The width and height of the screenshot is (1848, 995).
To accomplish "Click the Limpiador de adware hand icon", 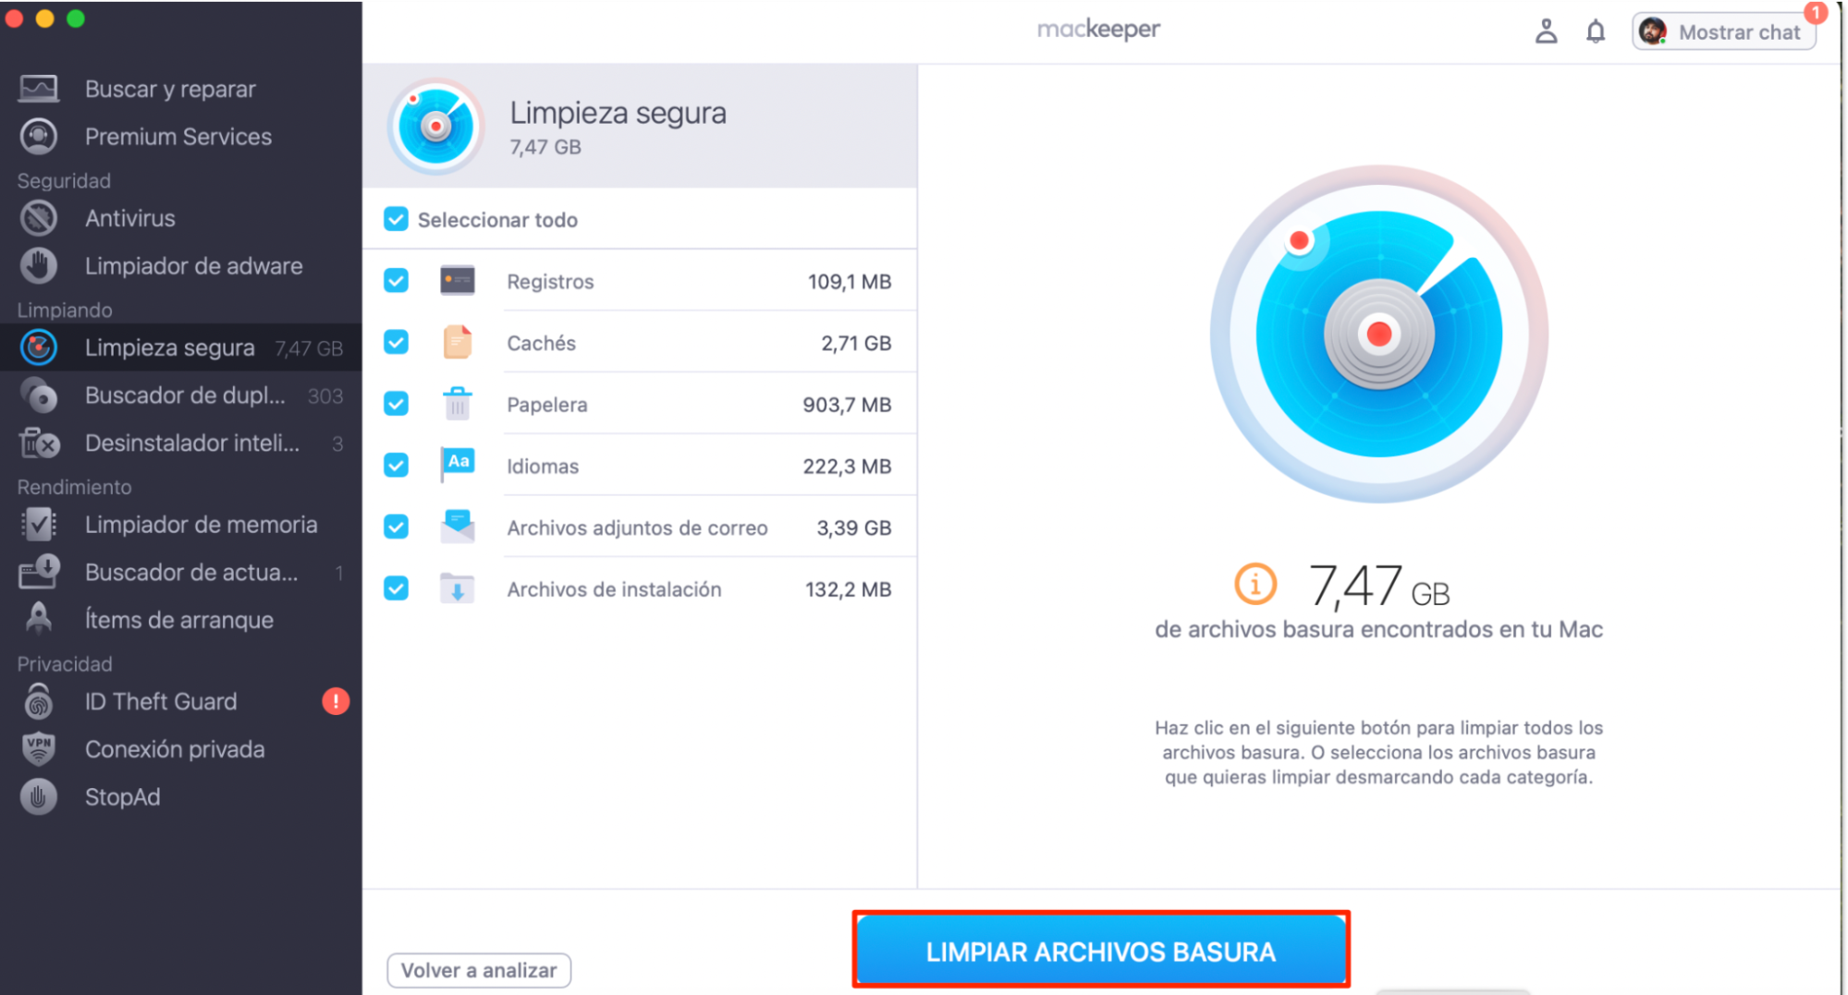I will click(39, 266).
